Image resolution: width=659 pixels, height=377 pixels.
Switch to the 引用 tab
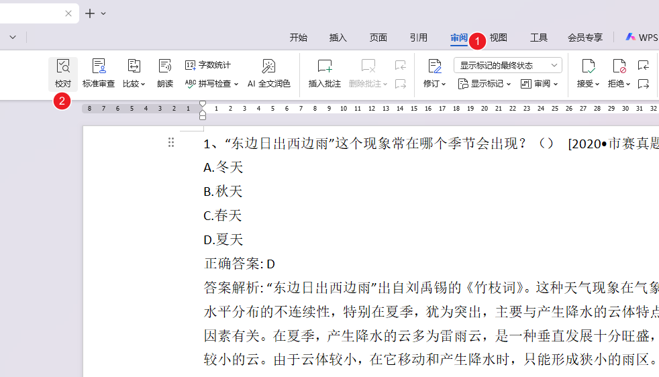[419, 38]
